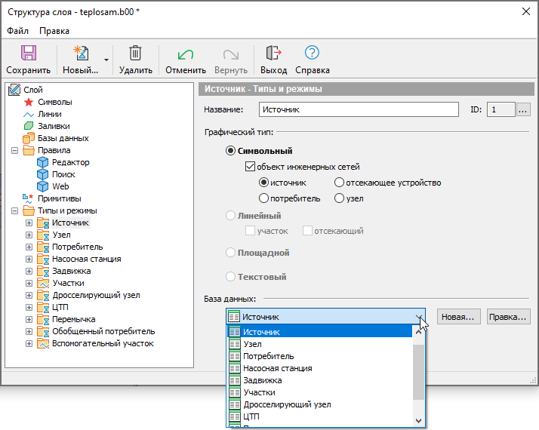Open the Правка menu
539x430 pixels.
click(x=54, y=31)
